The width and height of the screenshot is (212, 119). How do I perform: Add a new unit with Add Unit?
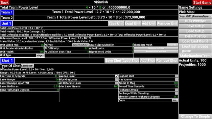[x=149, y=24]
